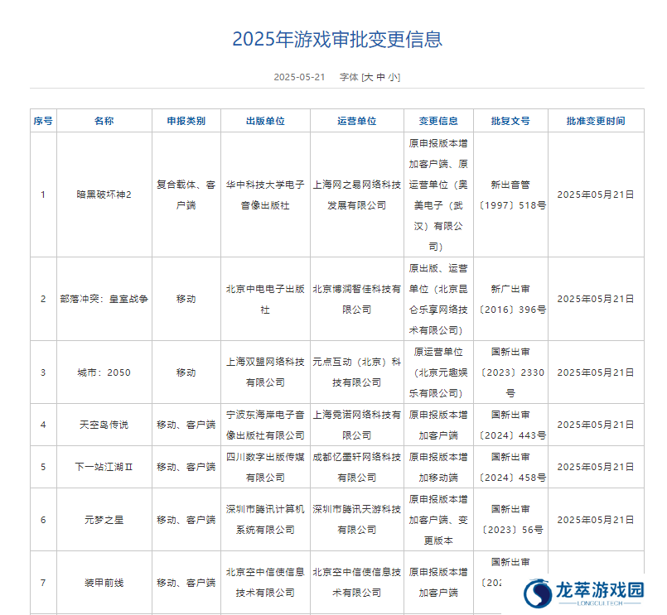Click operator 元点互动（北京）科技有限公司
This screenshot has height=615, width=667.
[357, 372]
